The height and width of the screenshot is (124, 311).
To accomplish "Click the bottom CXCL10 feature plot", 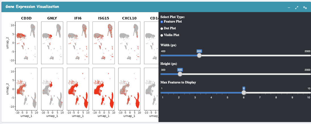I will (x=129, y=89).
